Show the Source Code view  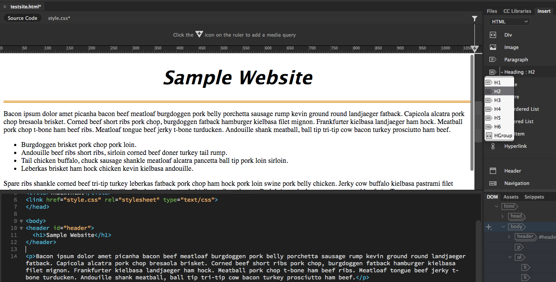click(x=22, y=18)
